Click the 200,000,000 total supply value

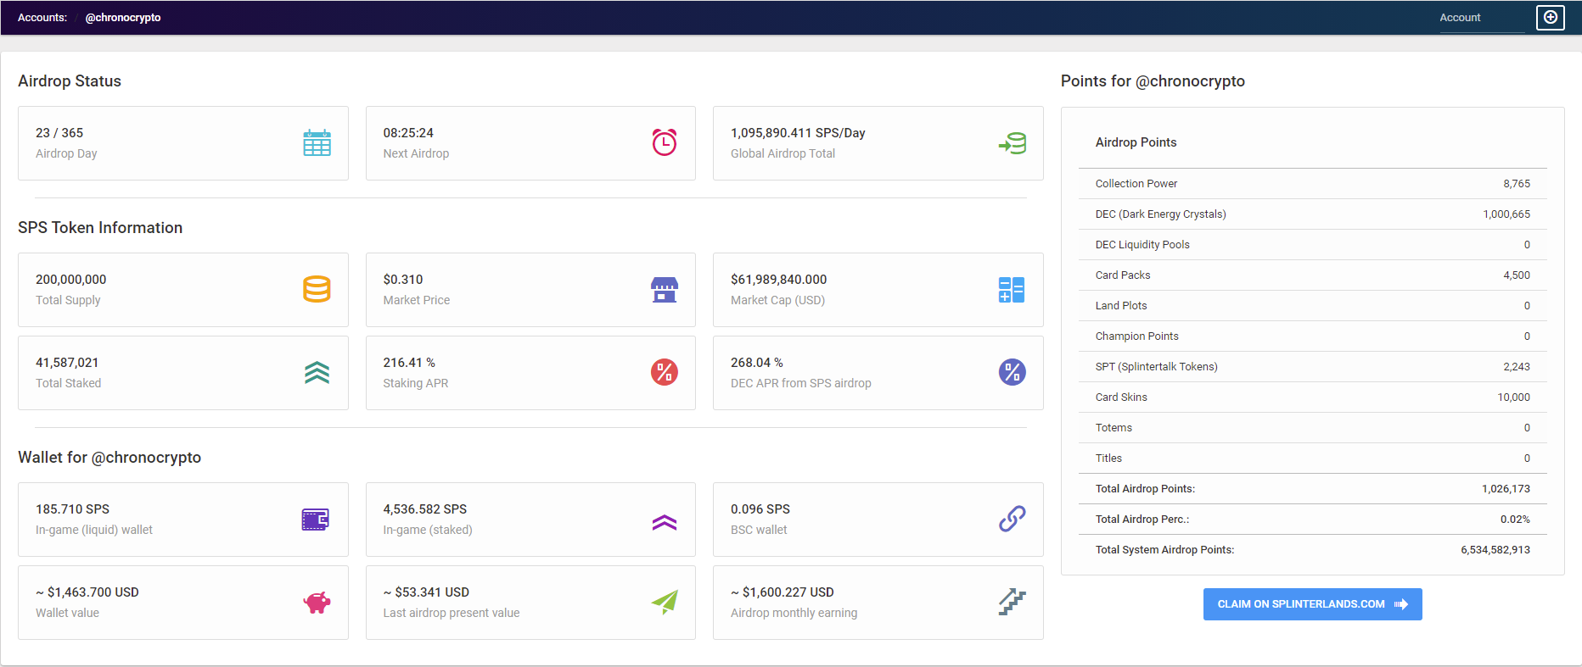71,280
